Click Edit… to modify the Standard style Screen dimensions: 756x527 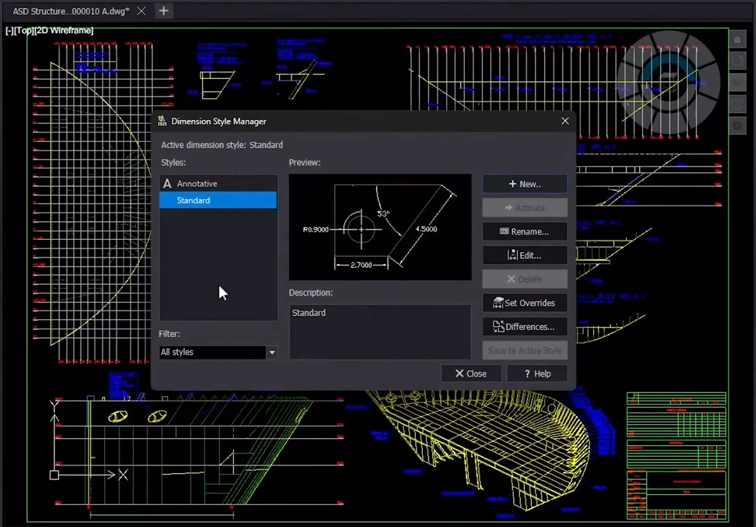coord(524,255)
